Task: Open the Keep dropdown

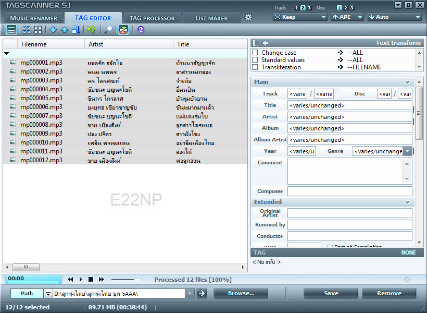Action: pos(300,17)
